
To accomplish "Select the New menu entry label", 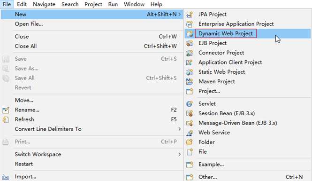I will coord(21,15).
